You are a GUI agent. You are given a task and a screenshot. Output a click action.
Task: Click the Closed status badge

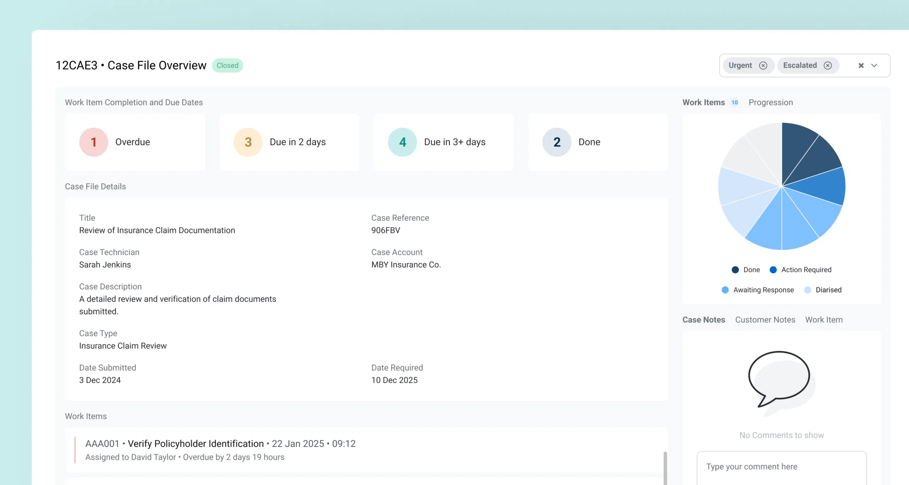[x=227, y=65]
